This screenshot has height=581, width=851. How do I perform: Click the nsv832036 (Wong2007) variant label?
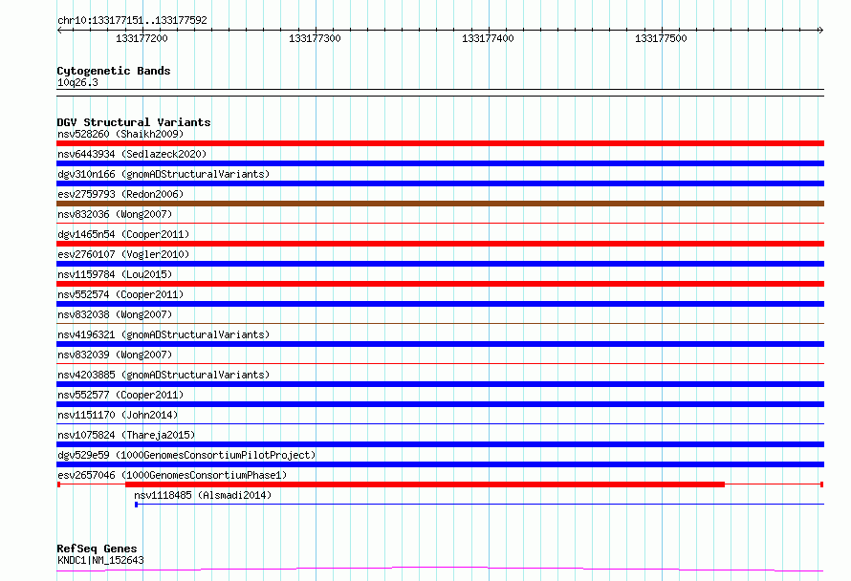pos(115,214)
